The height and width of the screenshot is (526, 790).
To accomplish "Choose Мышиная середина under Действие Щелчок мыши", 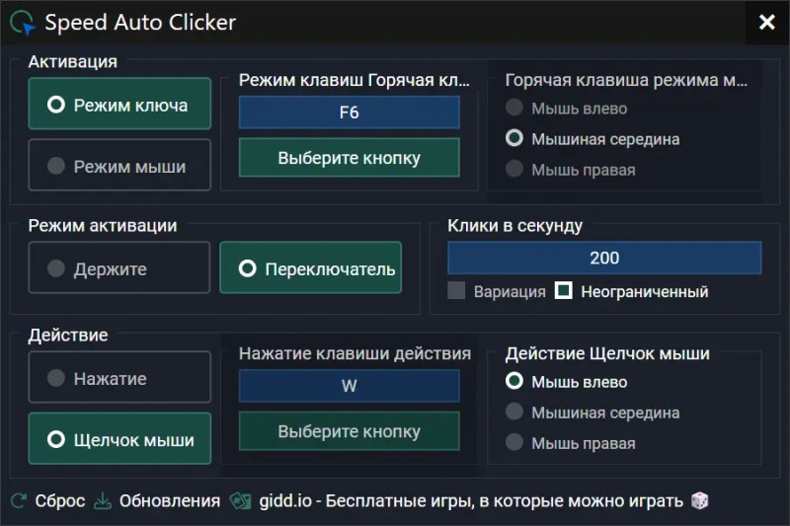I will pos(593,413).
